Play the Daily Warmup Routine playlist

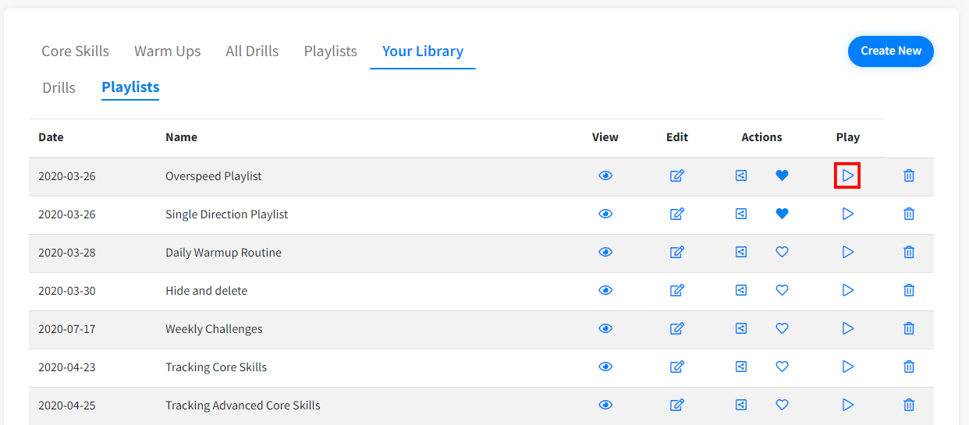(847, 252)
